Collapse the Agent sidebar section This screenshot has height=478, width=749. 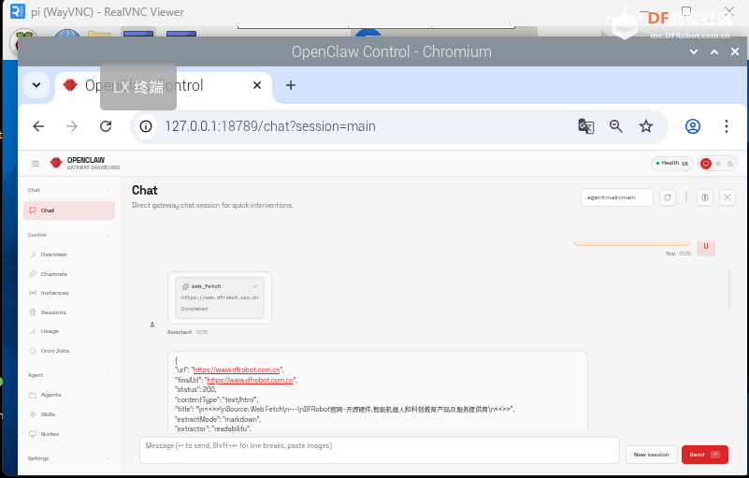(109, 375)
